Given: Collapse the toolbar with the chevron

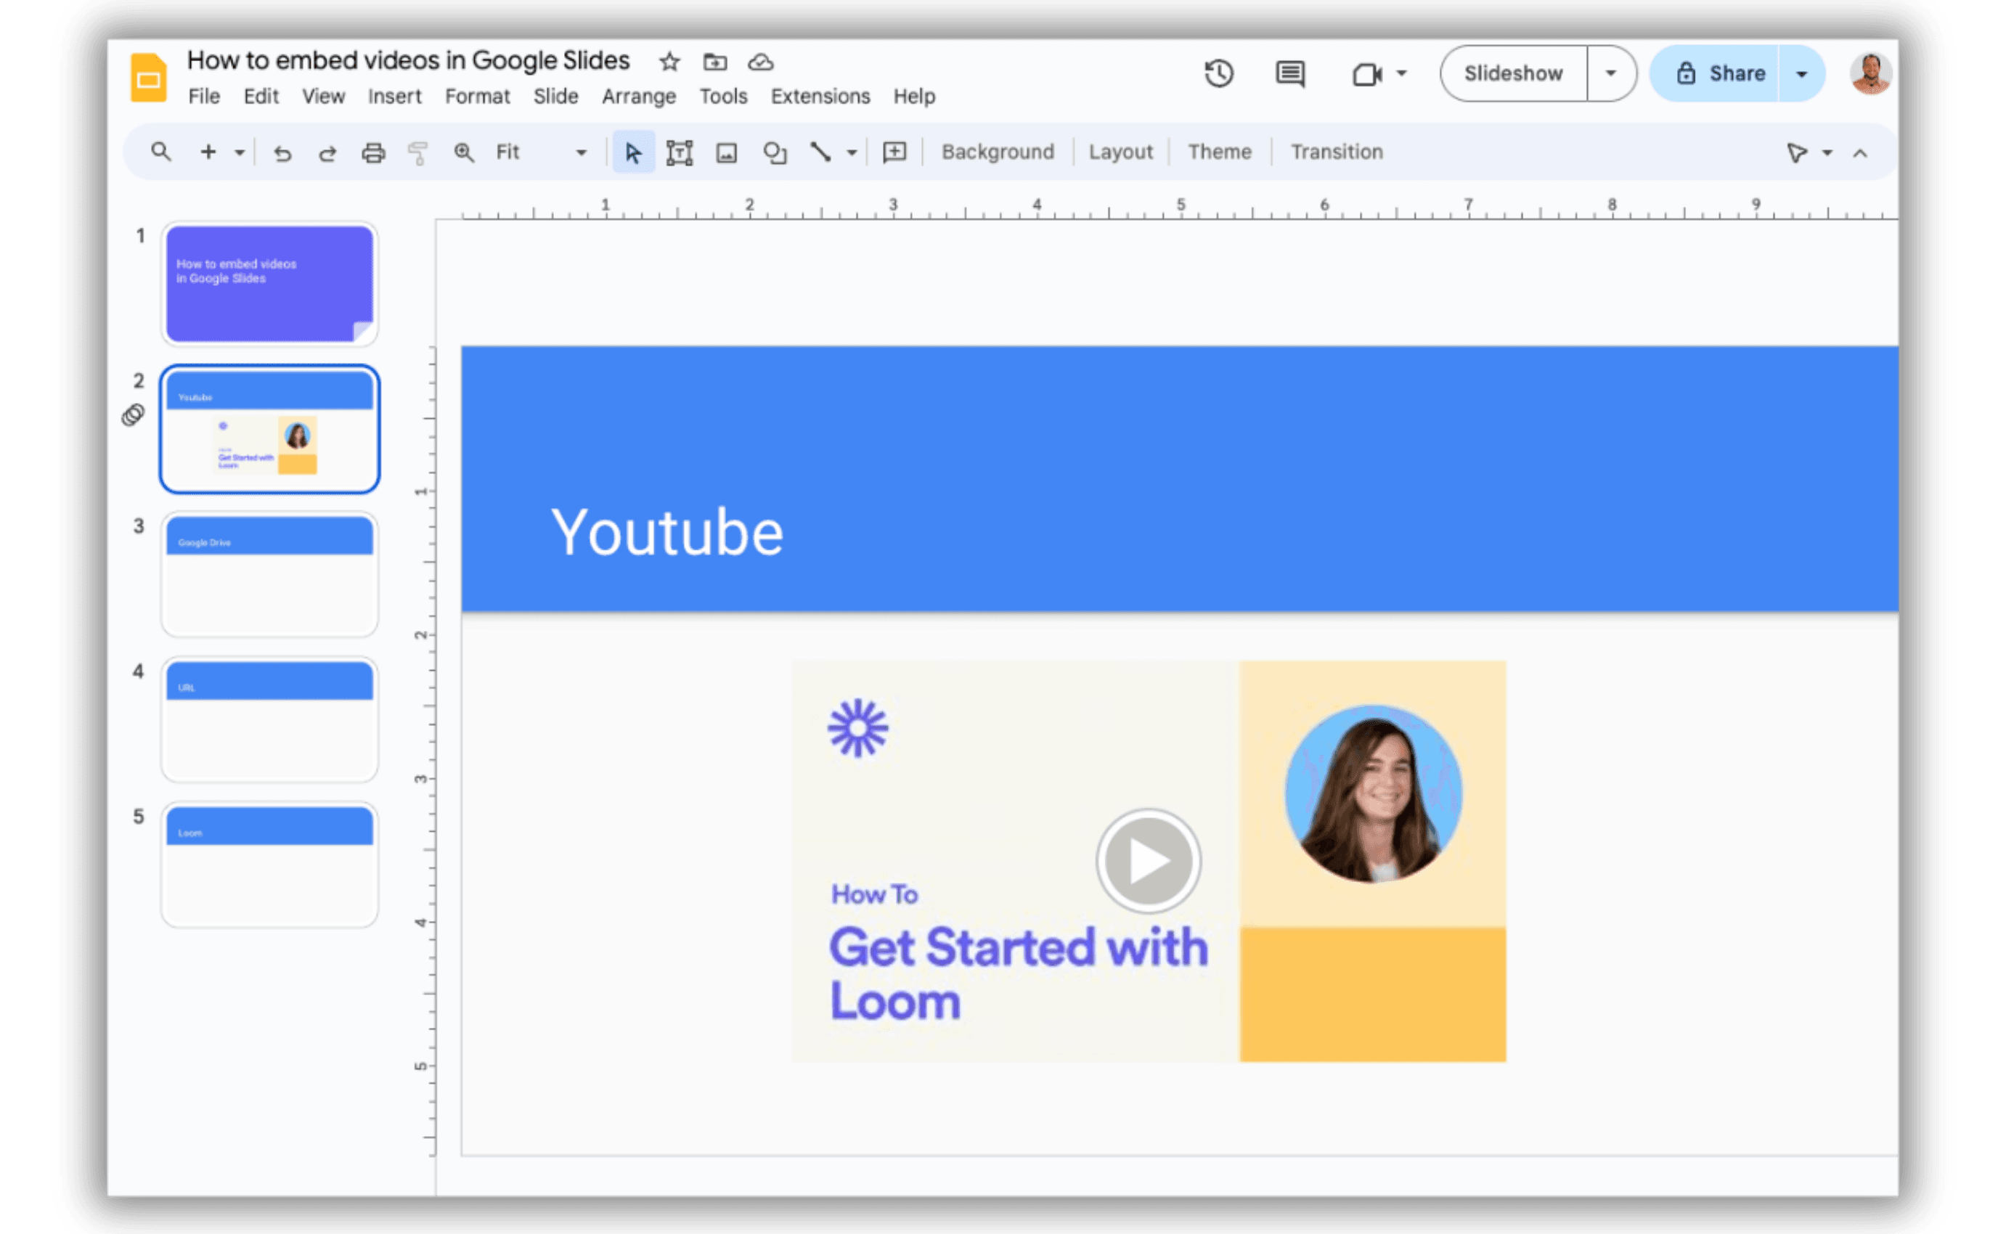Looking at the screenshot, I should (1861, 152).
